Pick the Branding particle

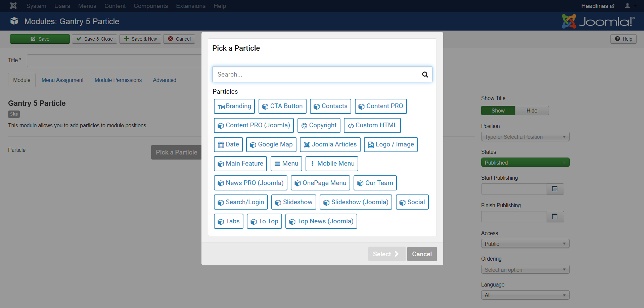coord(234,106)
